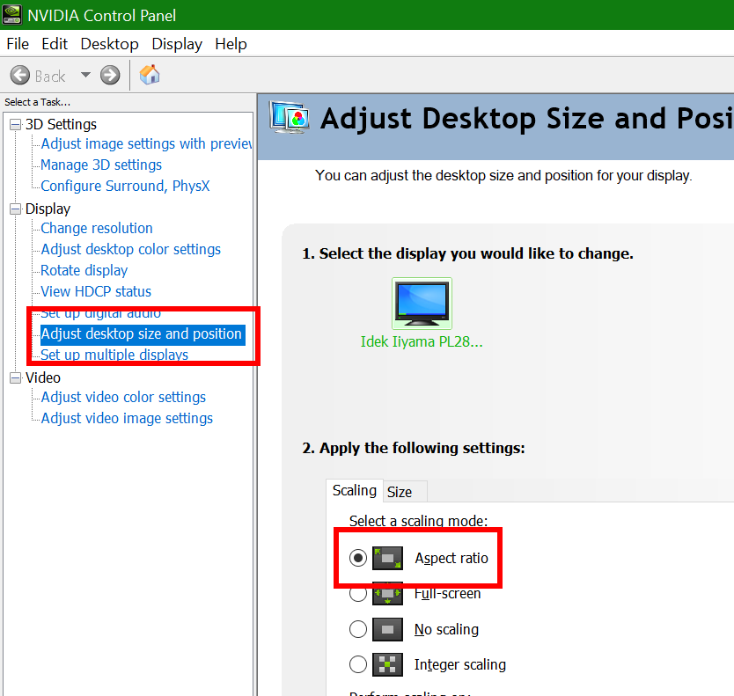This screenshot has width=734, height=696.
Task: Click the NVIDIA Control Panel title icon
Action: pos(11,15)
